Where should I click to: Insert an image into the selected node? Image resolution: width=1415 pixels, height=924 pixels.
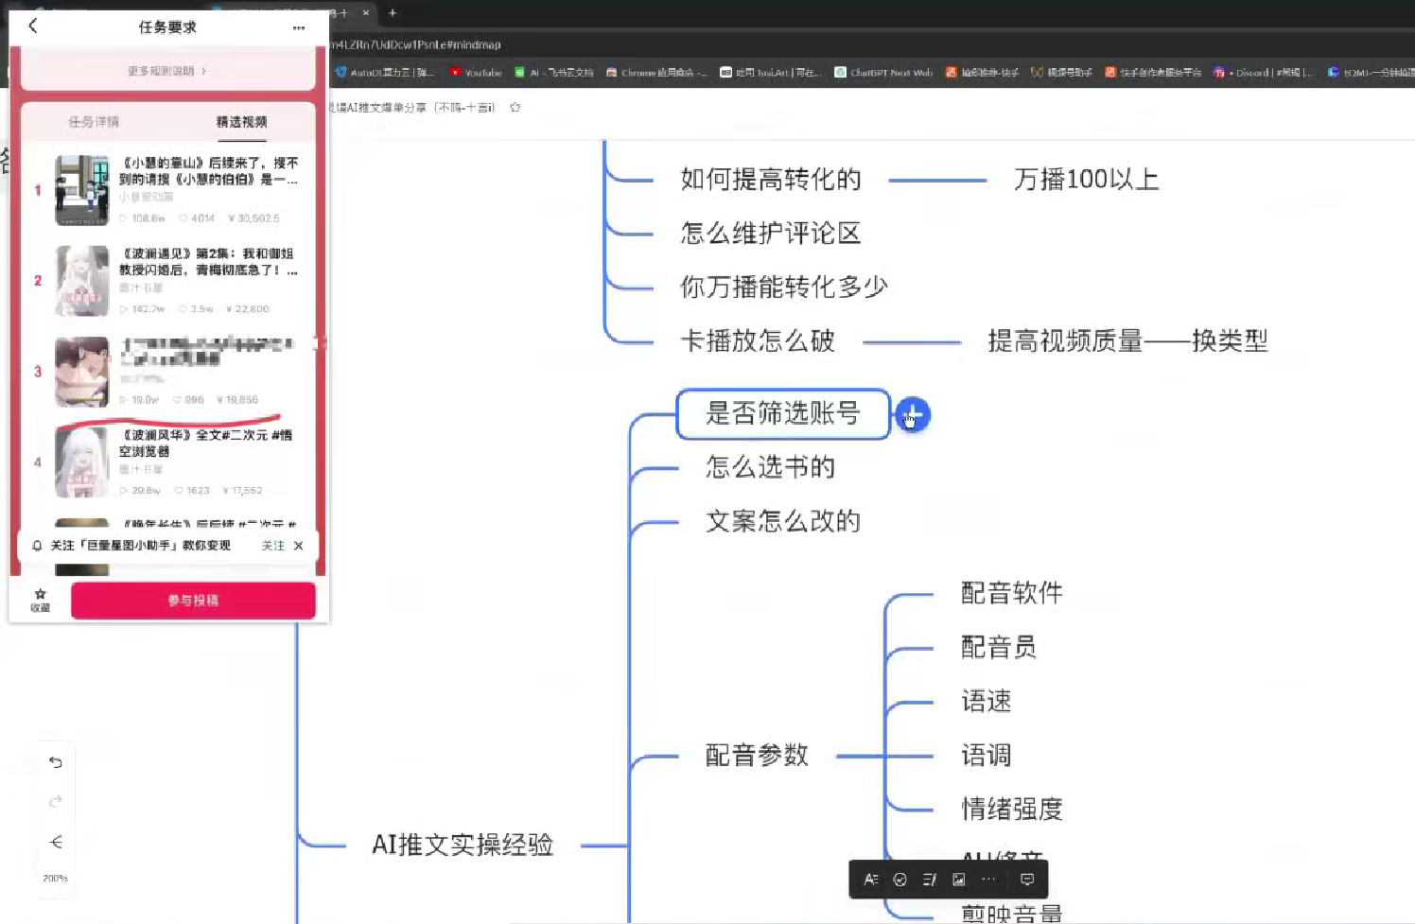click(959, 879)
